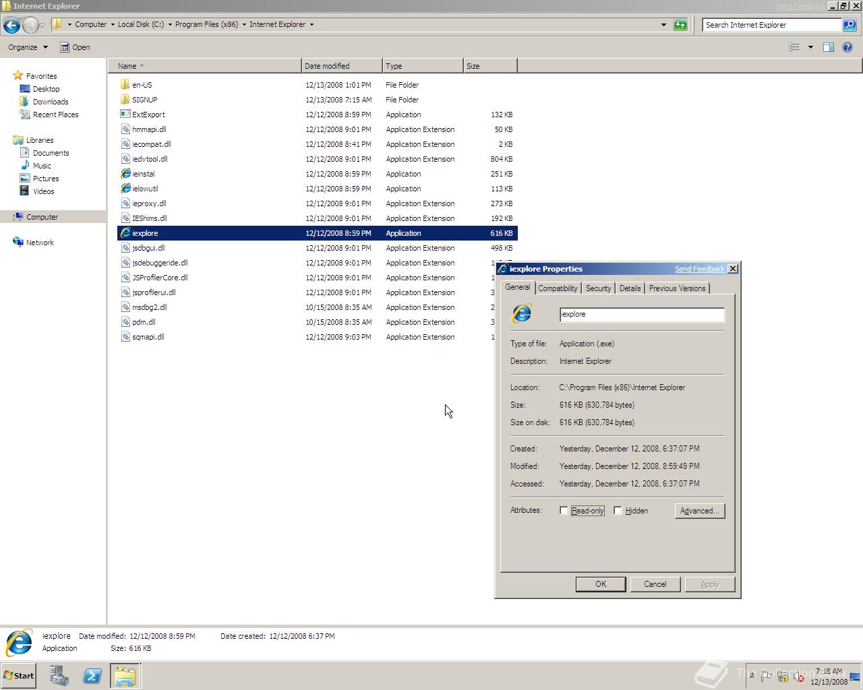Click the Advanced... attributes button
This screenshot has height=690, width=863.
pyautogui.click(x=699, y=511)
